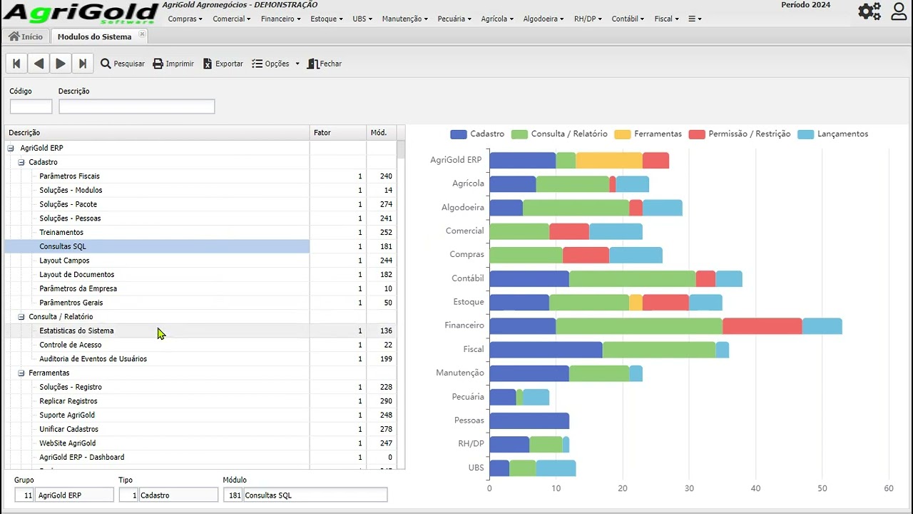Toggle the Cadastro legend swatch
The height and width of the screenshot is (514, 913).
(x=458, y=134)
